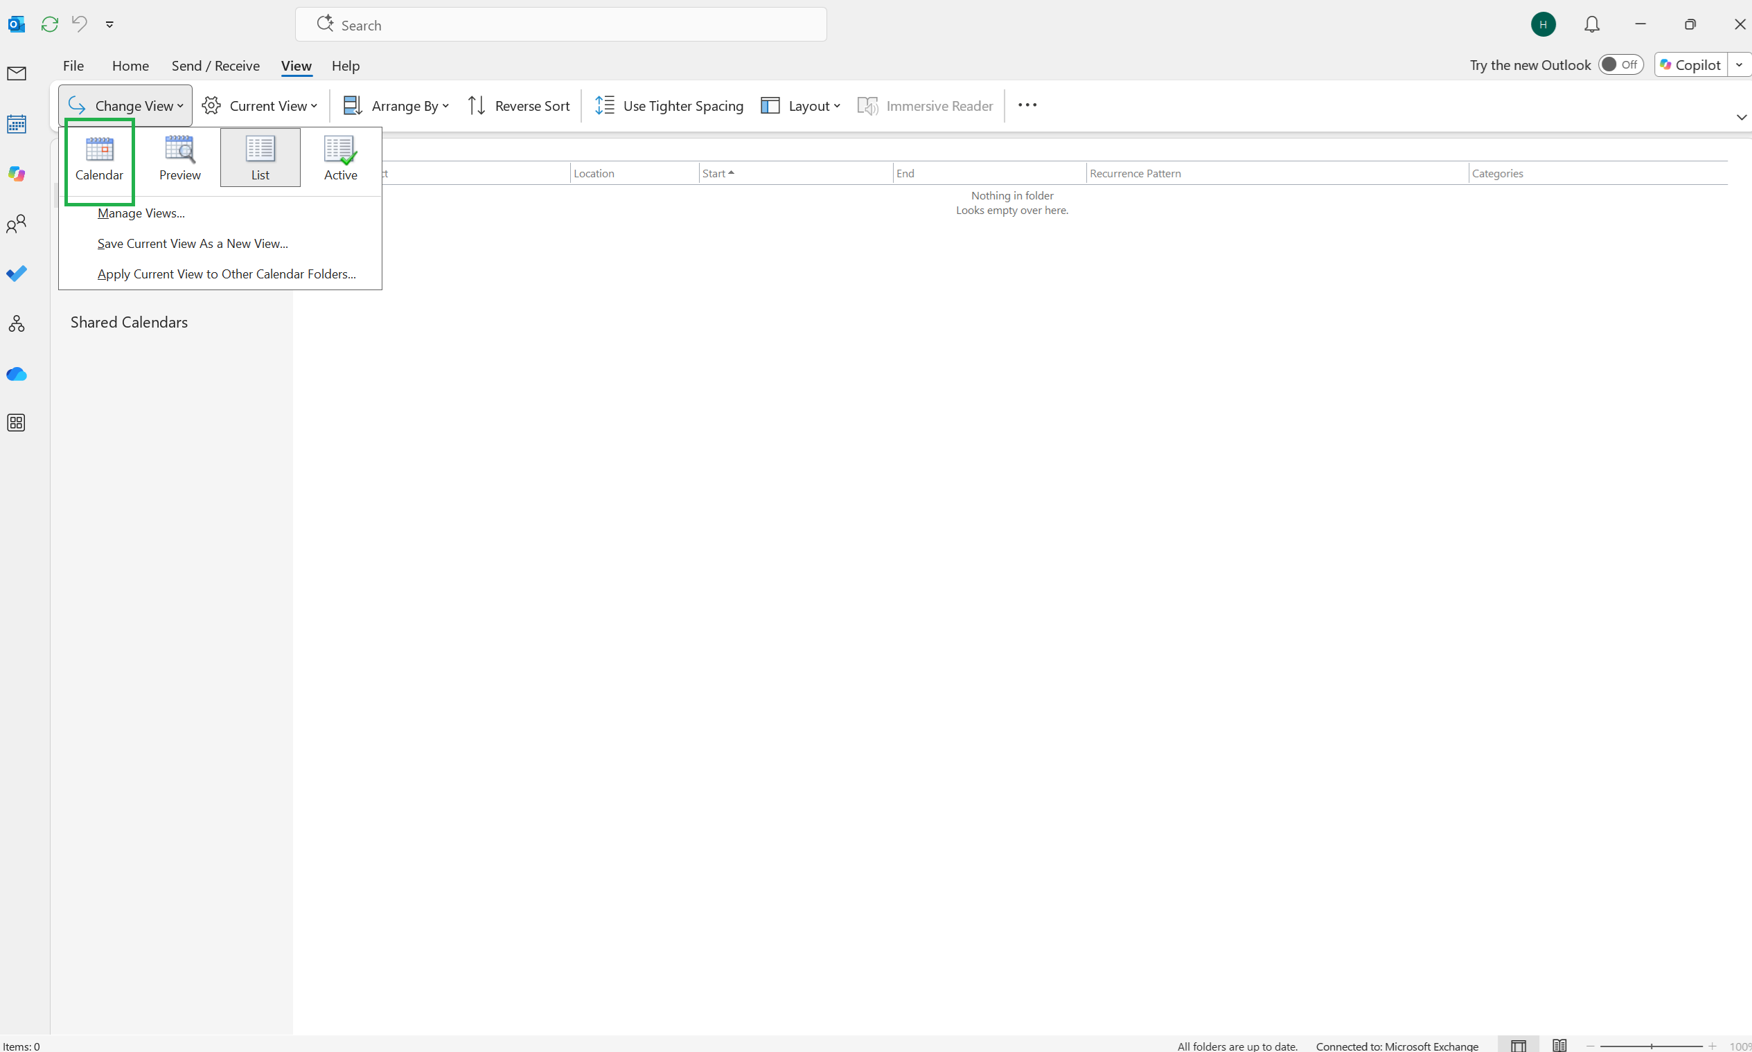Sort by the End column header
This screenshot has width=1752, height=1052.
click(x=989, y=173)
